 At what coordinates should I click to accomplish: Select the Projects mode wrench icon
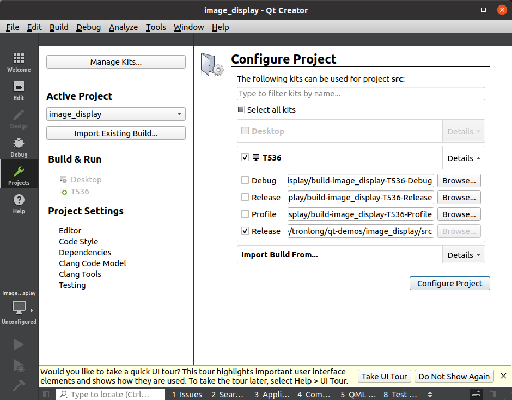pyautogui.click(x=19, y=171)
